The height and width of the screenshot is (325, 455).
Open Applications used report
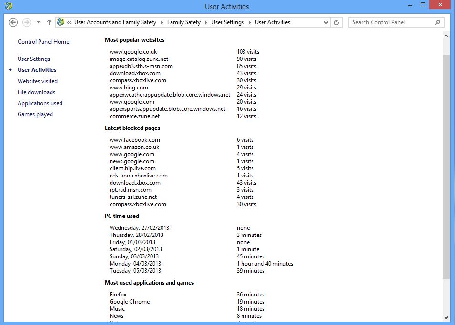pyautogui.click(x=40, y=103)
